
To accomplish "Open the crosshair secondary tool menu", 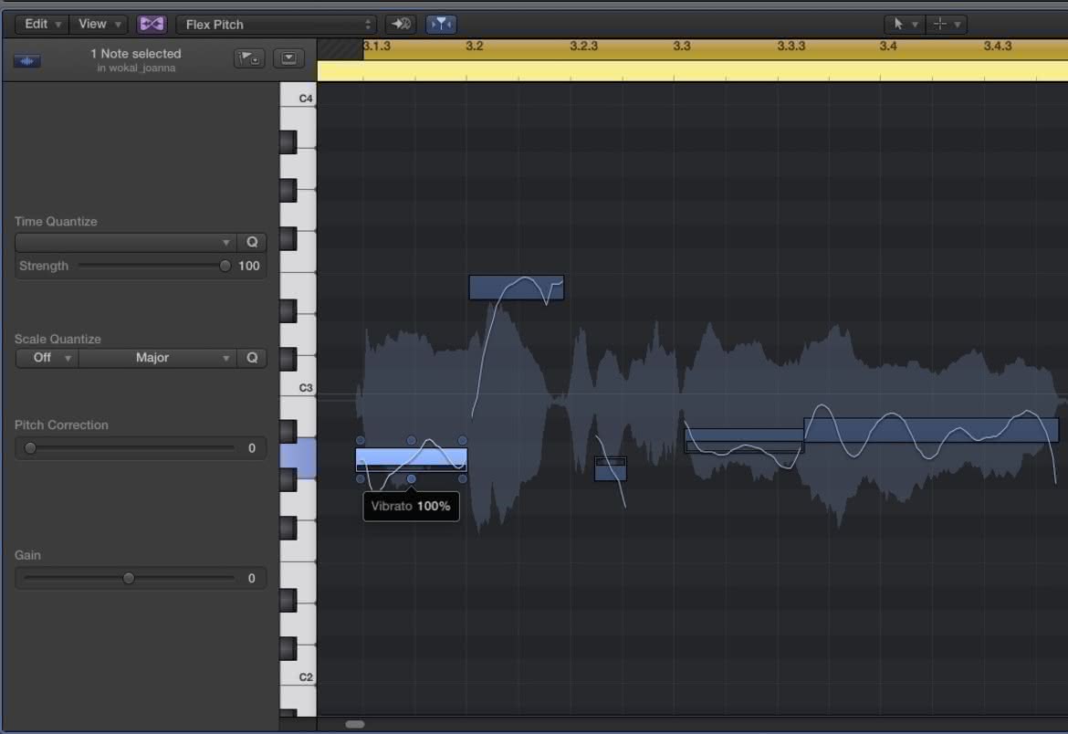I will 947,25.
